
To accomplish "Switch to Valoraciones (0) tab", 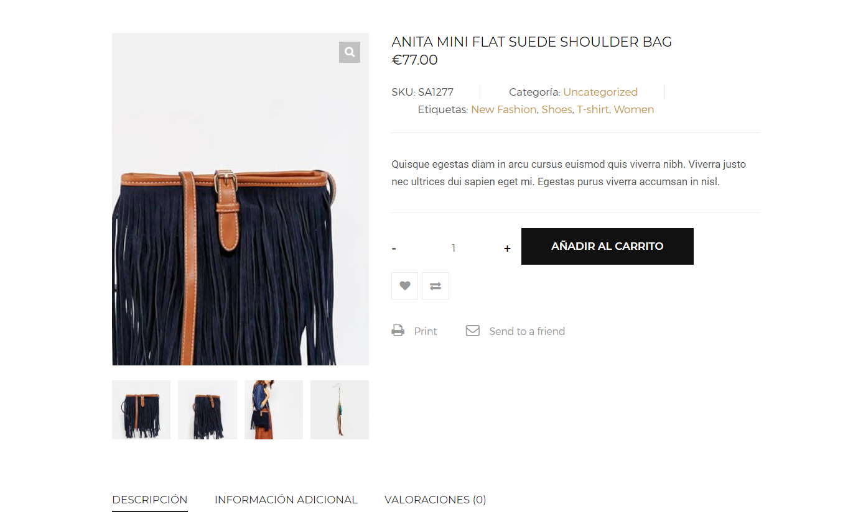I will (435, 500).
